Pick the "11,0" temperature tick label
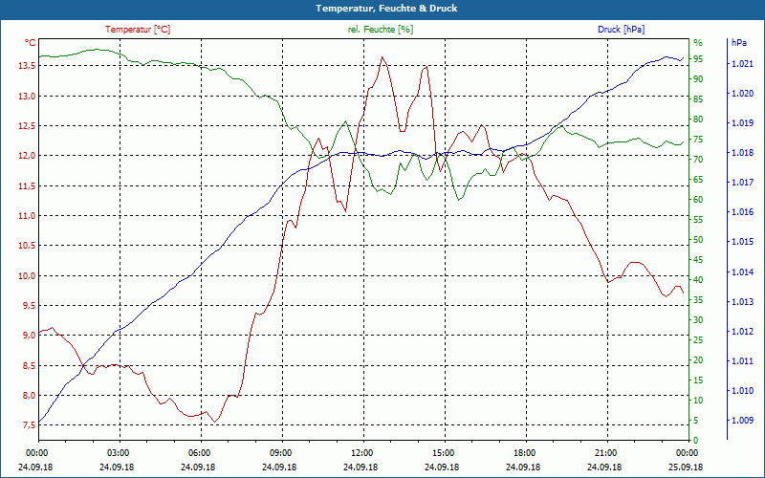This screenshot has height=478, width=765. pyautogui.click(x=27, y=216)
